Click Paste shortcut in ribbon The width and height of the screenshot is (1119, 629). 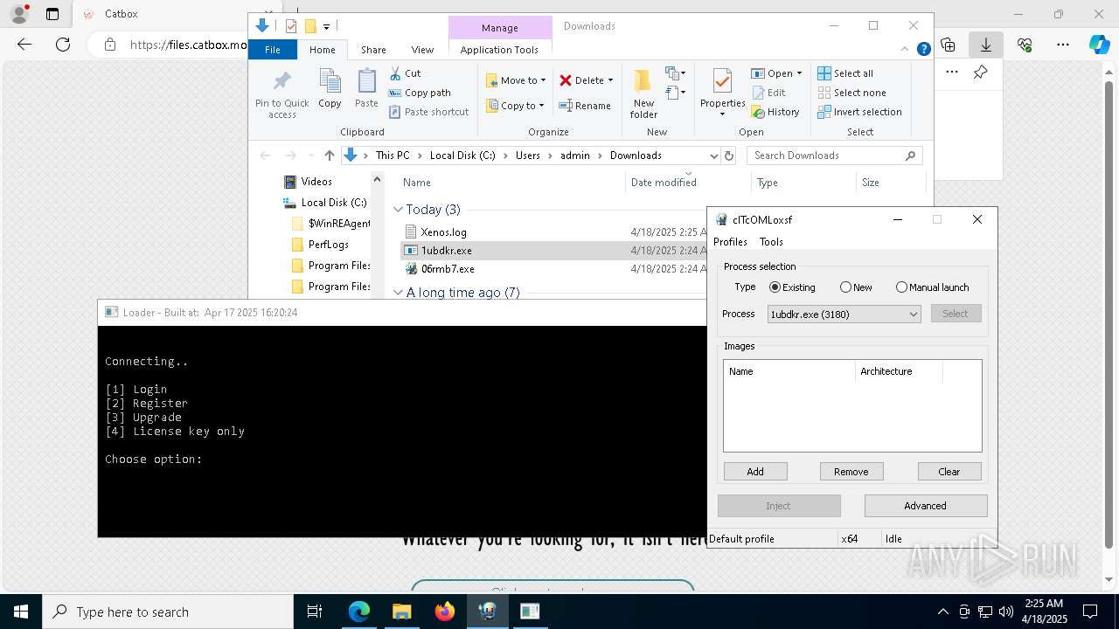point(428,112)
